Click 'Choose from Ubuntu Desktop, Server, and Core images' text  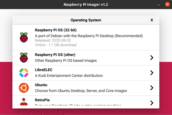[81, 91]
